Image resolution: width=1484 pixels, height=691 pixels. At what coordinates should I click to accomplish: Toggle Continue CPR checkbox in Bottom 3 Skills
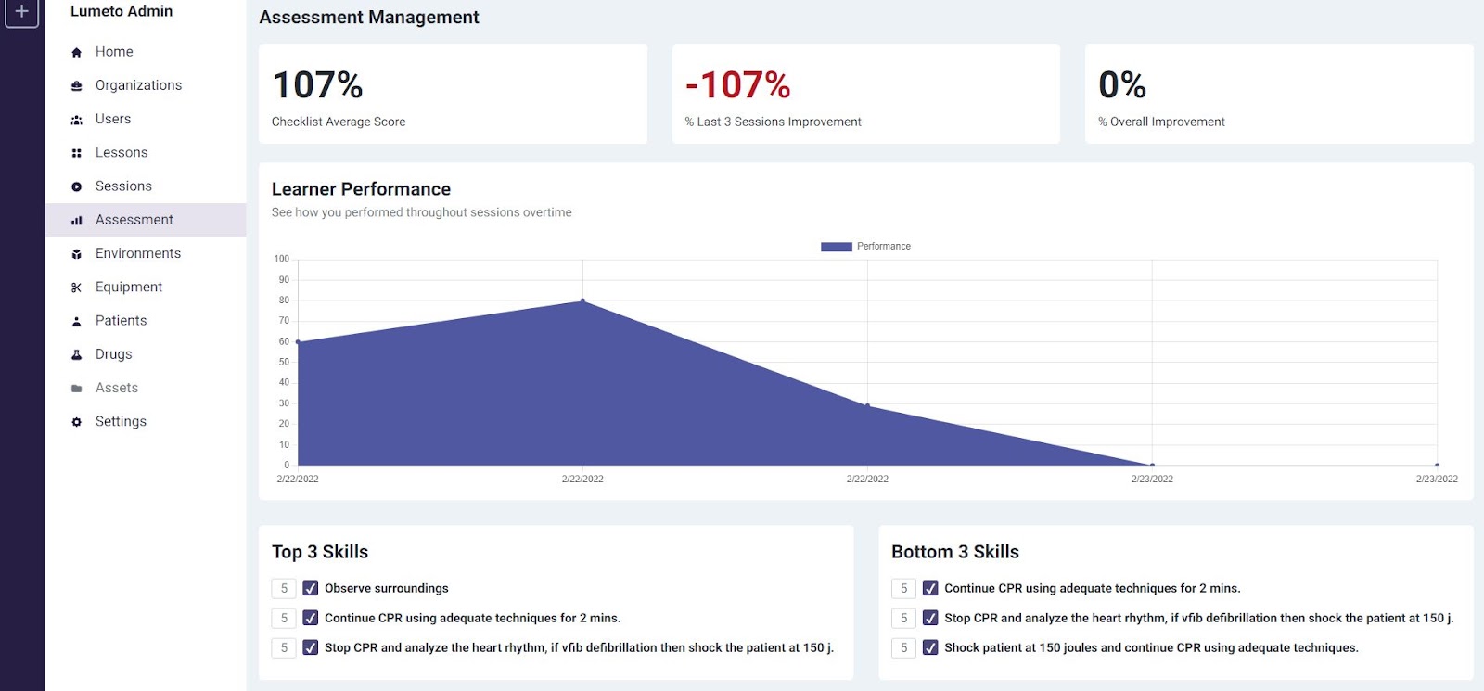[x=930, y=588]
